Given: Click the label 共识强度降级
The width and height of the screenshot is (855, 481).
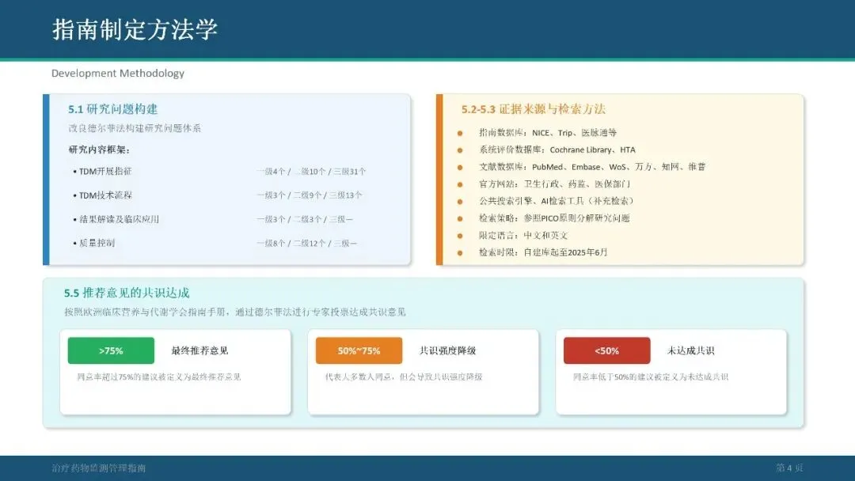Looking at the screenshot, I should click(447, 350).
